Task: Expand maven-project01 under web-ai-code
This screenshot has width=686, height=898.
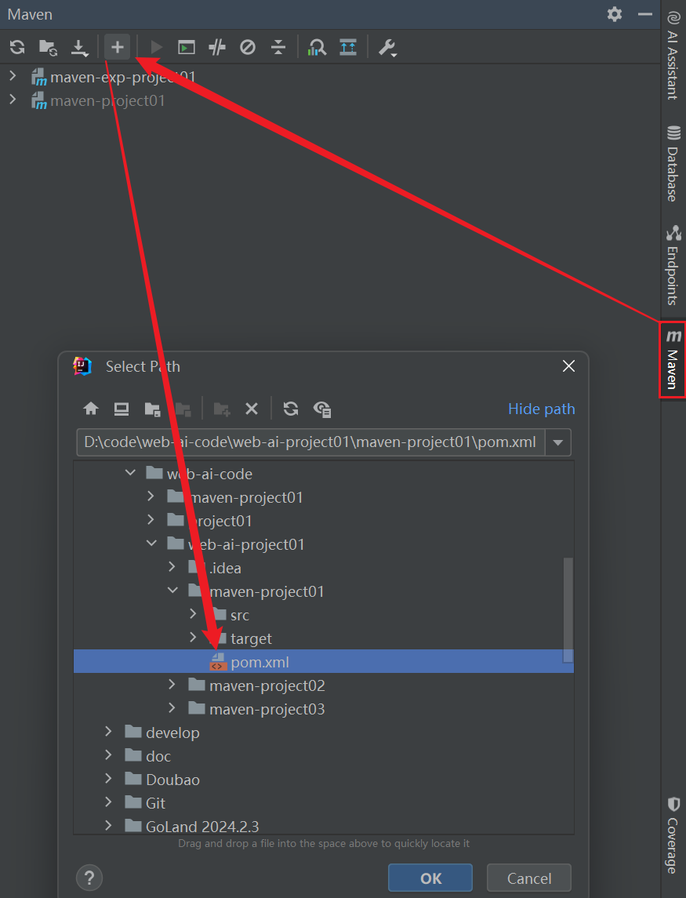Action: pos(151,496)
